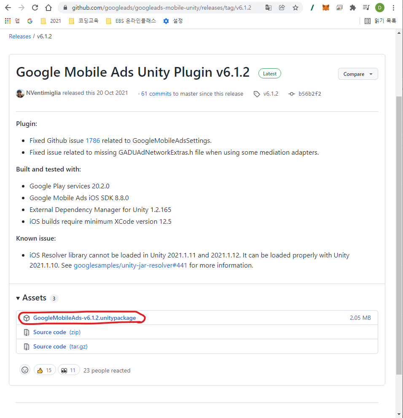Click the unitypackage box icon

pos(27,318)
